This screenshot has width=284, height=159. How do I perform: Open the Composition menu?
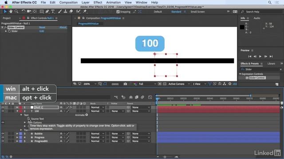pyautogui.click(x=68, y=2)
